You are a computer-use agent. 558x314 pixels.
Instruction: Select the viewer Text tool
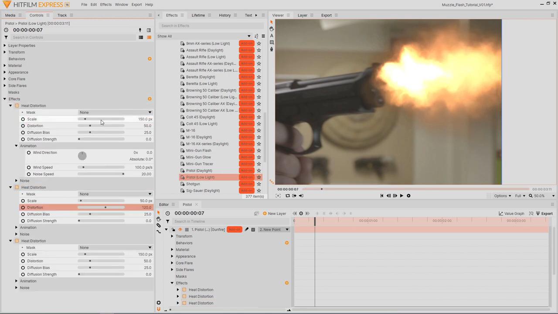pos(272,36)
